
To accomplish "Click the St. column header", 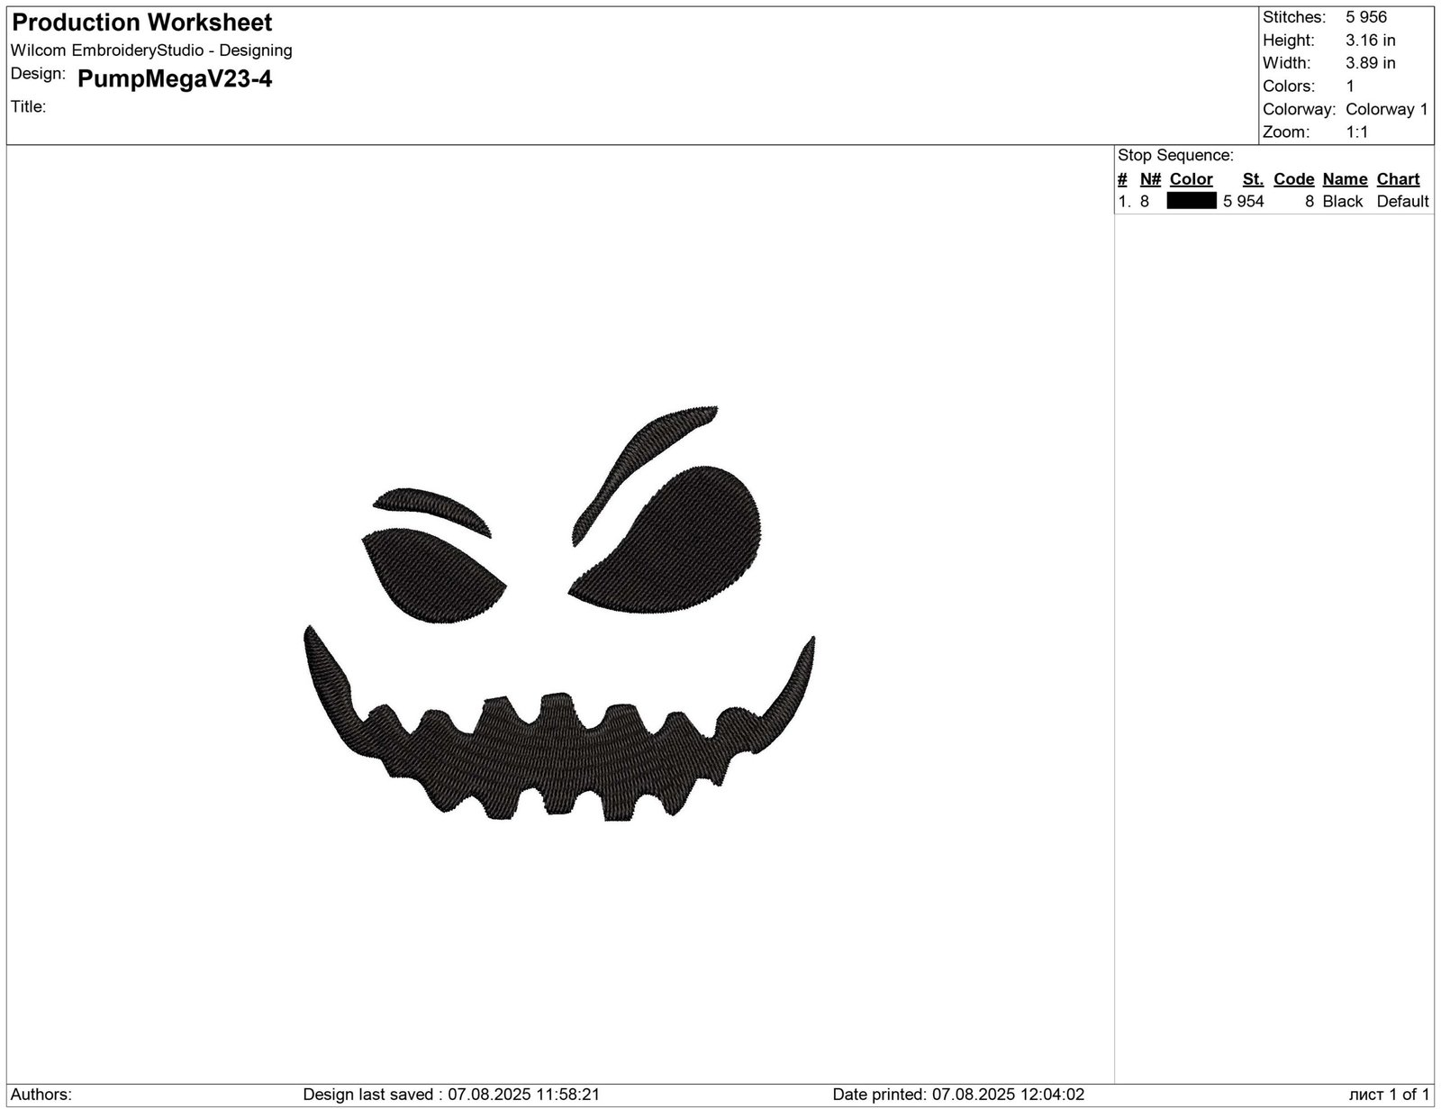I will (x=1252, y=178).
